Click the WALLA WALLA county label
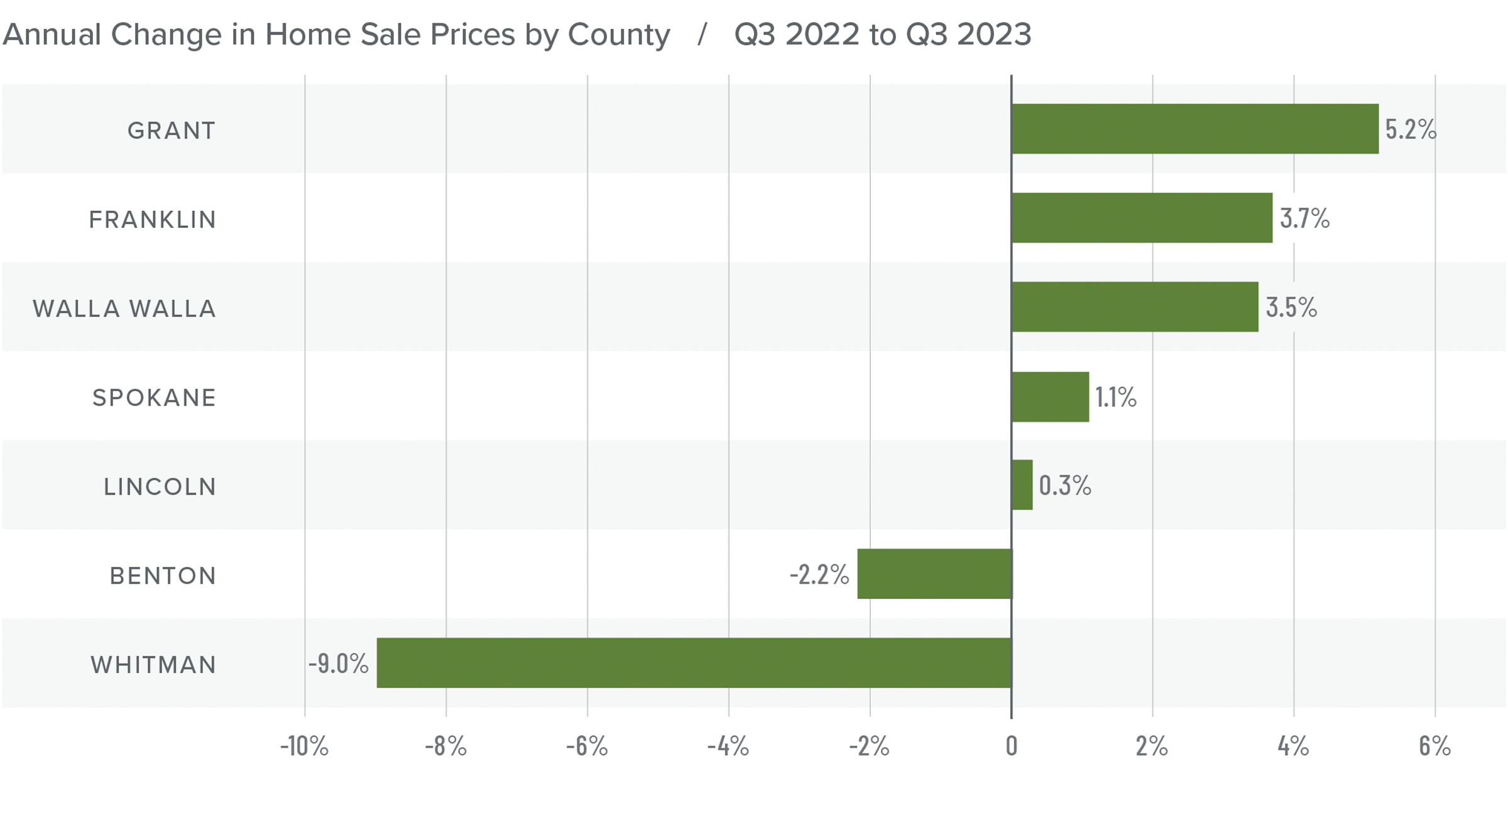The height and width of the screenshot is (820, 1508). coord(124,309)
